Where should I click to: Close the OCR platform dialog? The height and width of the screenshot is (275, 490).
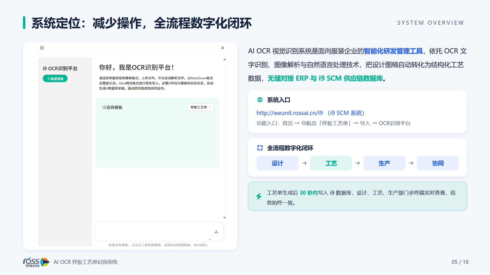point(223,48)
